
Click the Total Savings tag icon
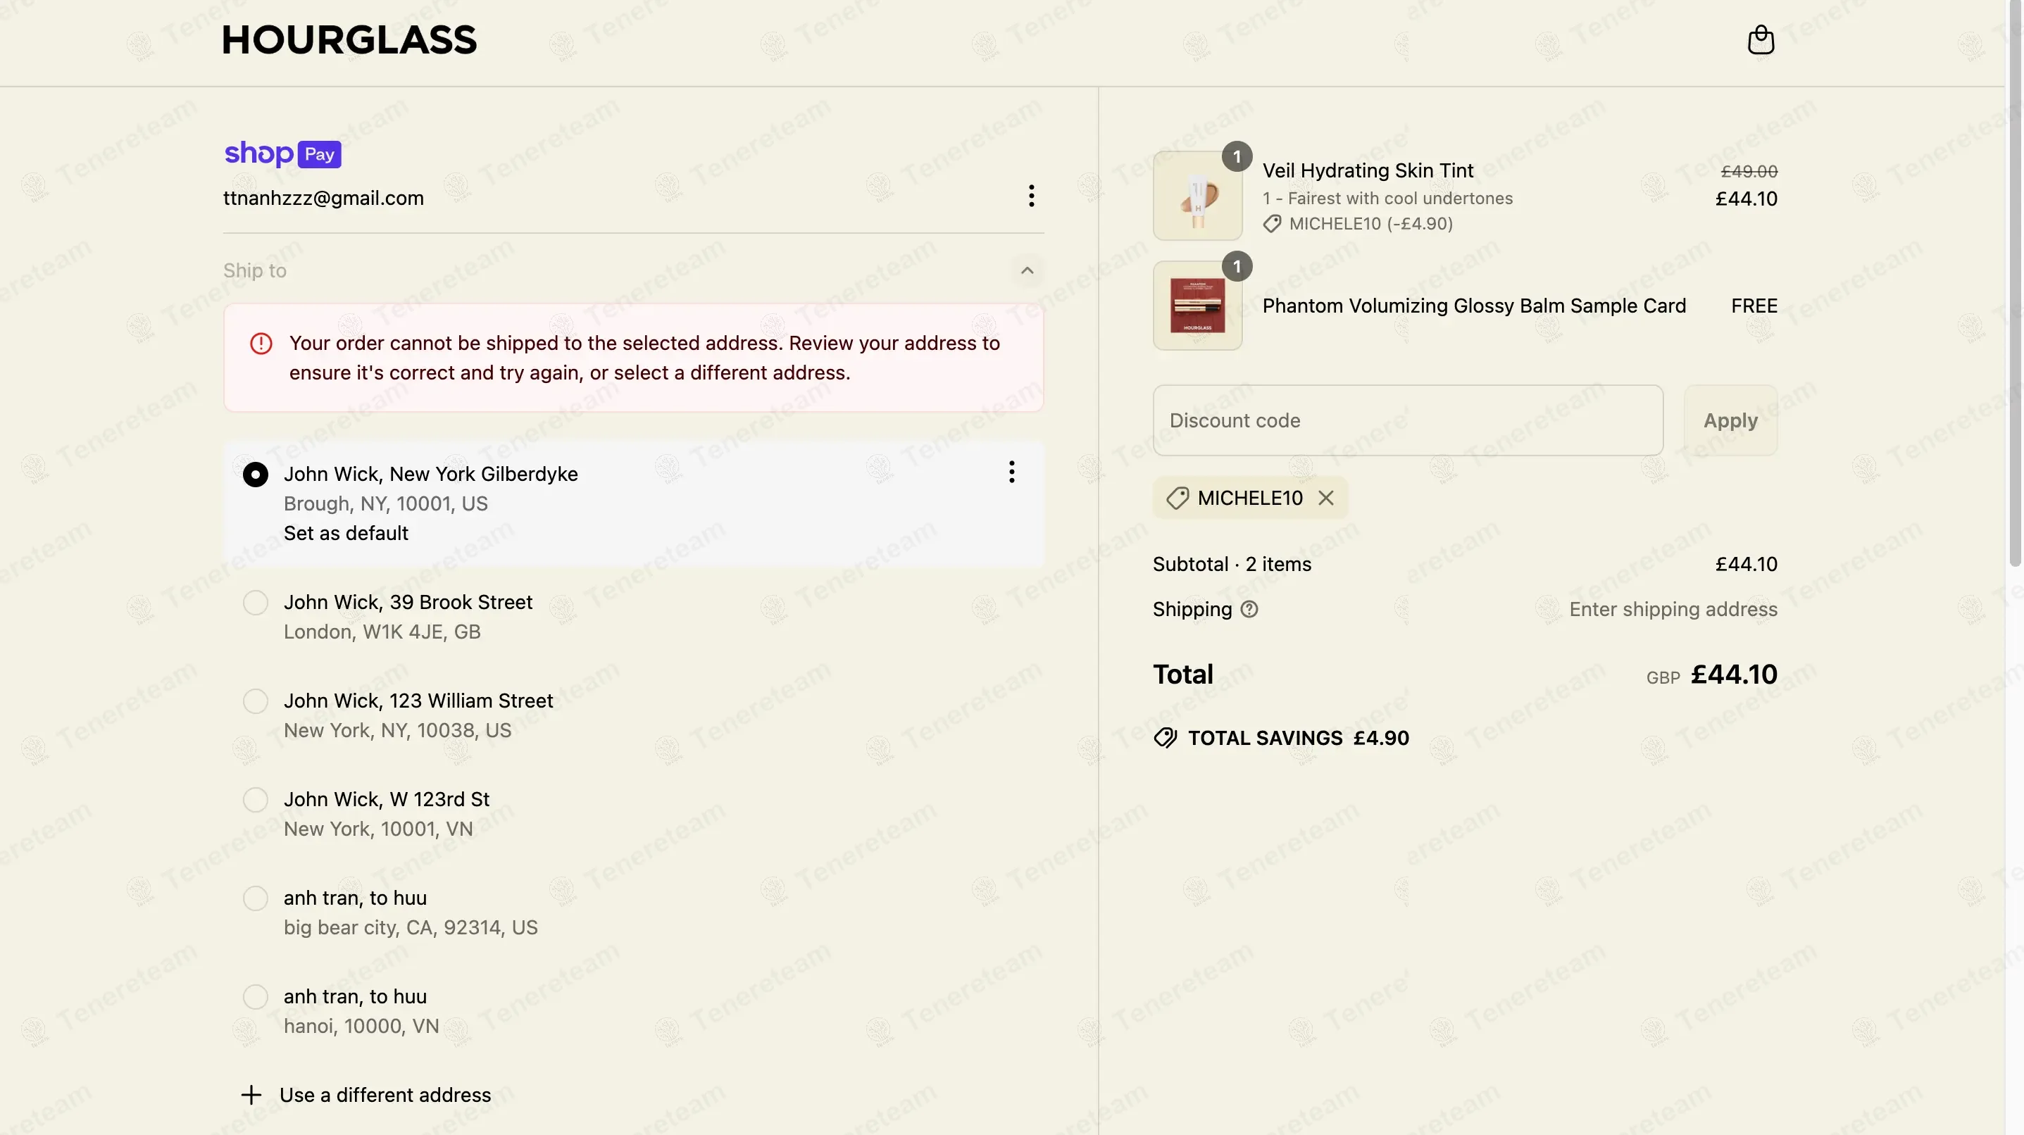tap(1166, 739)
